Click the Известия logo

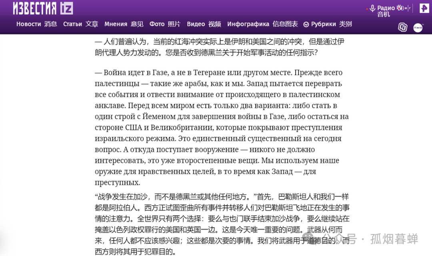(x=35, y=8)
